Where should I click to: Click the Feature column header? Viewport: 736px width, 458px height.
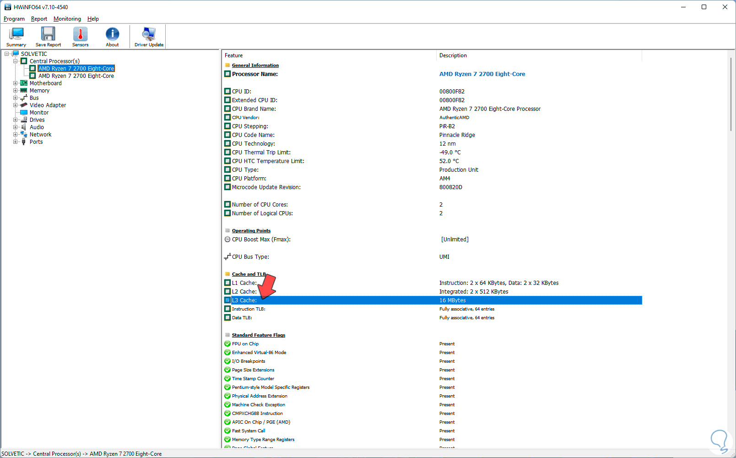(329, 55)
